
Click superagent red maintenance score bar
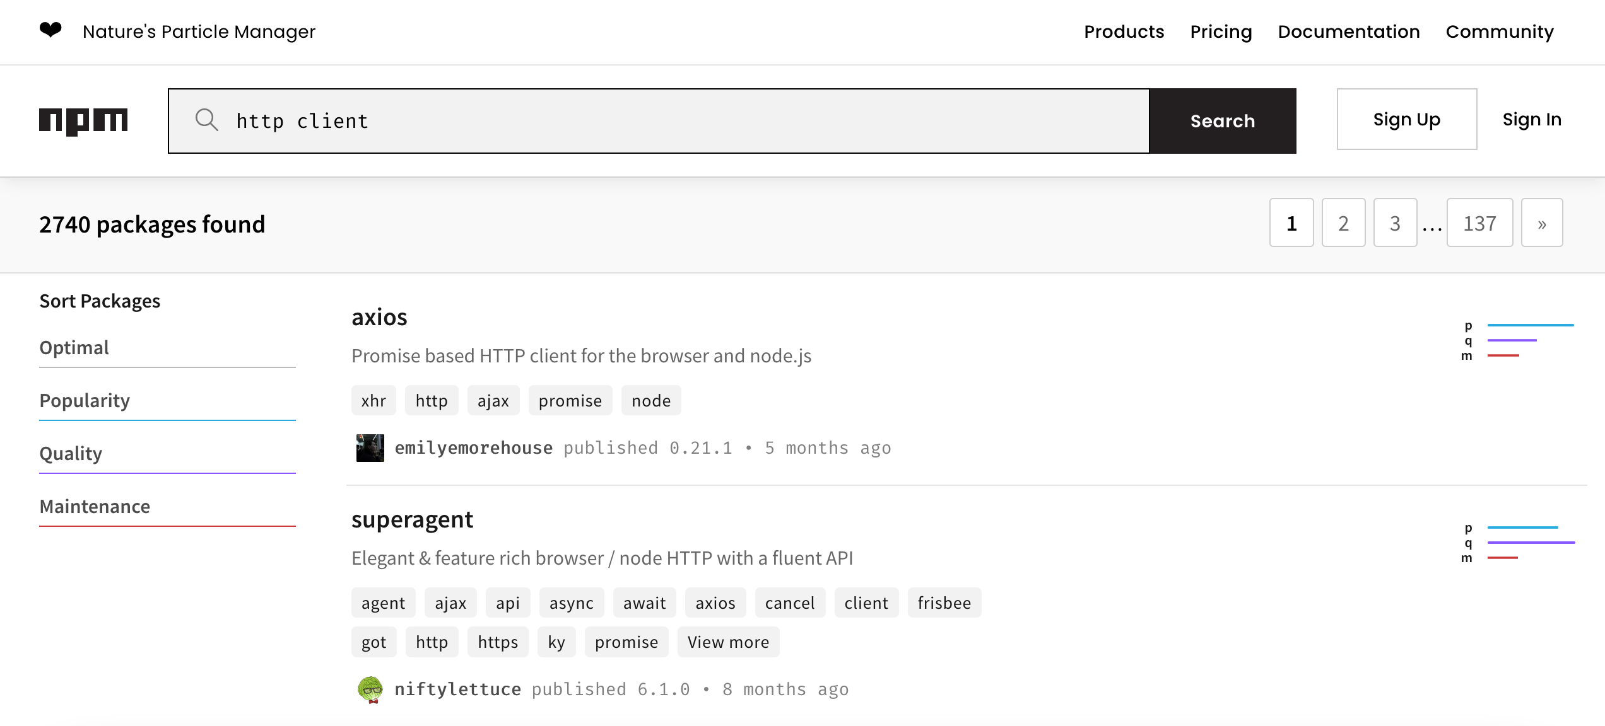click(1503, 558)
